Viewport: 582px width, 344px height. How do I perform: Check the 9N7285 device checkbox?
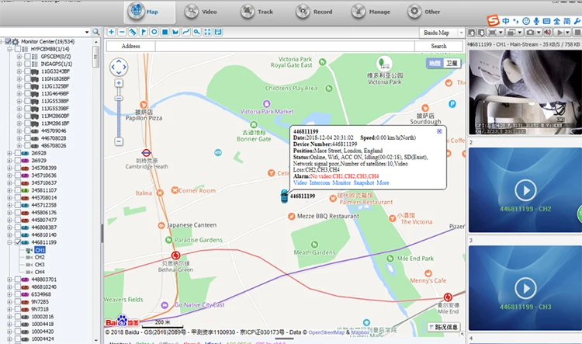coord(17,301)
